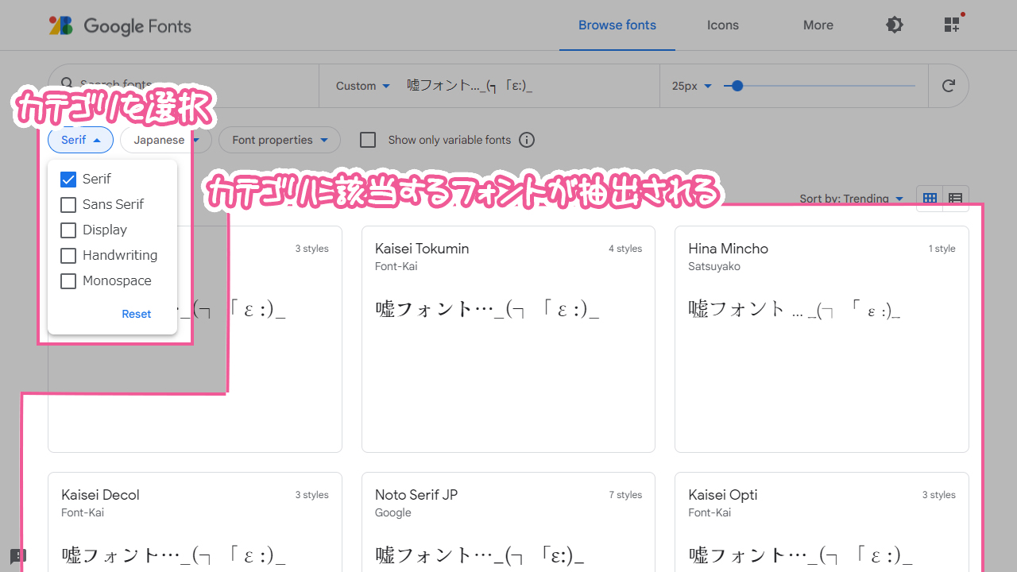This screenshot has height=572, width=1017.
Task: Click the Hina Mincho preview text
Action: tap(795, 309)
